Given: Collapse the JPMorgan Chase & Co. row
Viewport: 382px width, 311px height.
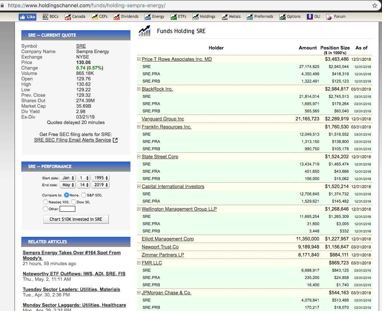Looking at the screenshot, I should point(139,293).
